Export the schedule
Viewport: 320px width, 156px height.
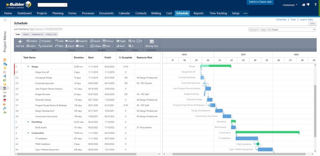[70, 46]
